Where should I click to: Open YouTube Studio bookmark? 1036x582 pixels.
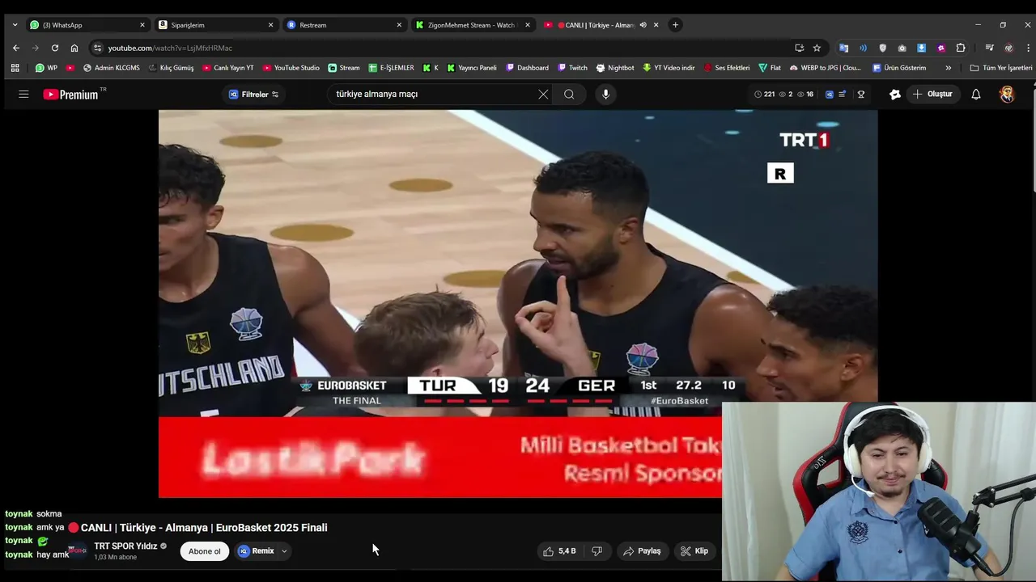291,68
